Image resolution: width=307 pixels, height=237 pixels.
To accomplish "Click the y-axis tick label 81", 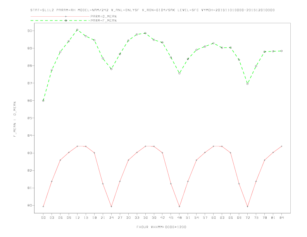I will (x=30, y=188).
